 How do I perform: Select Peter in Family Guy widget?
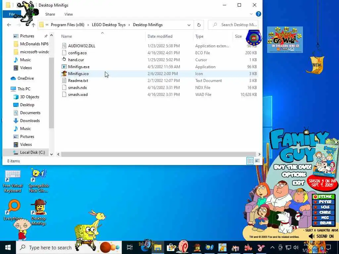coord(323,202)
